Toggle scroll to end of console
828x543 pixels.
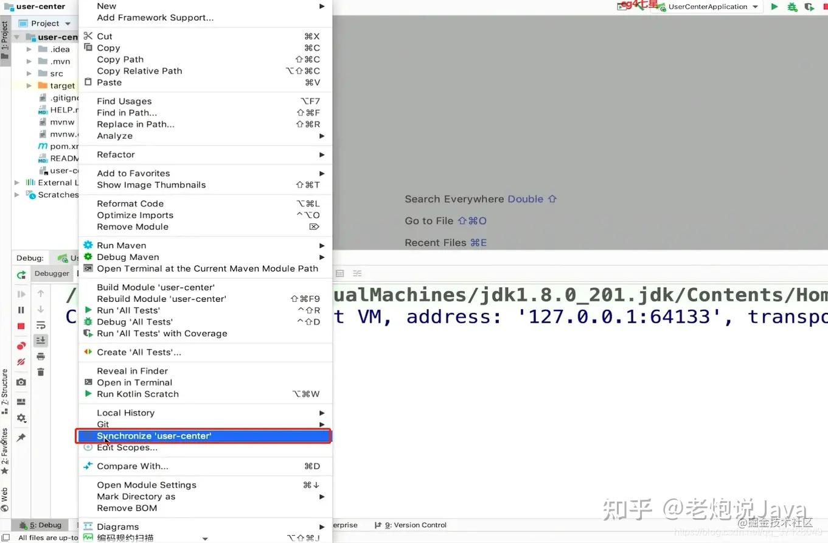coord(41,340)
